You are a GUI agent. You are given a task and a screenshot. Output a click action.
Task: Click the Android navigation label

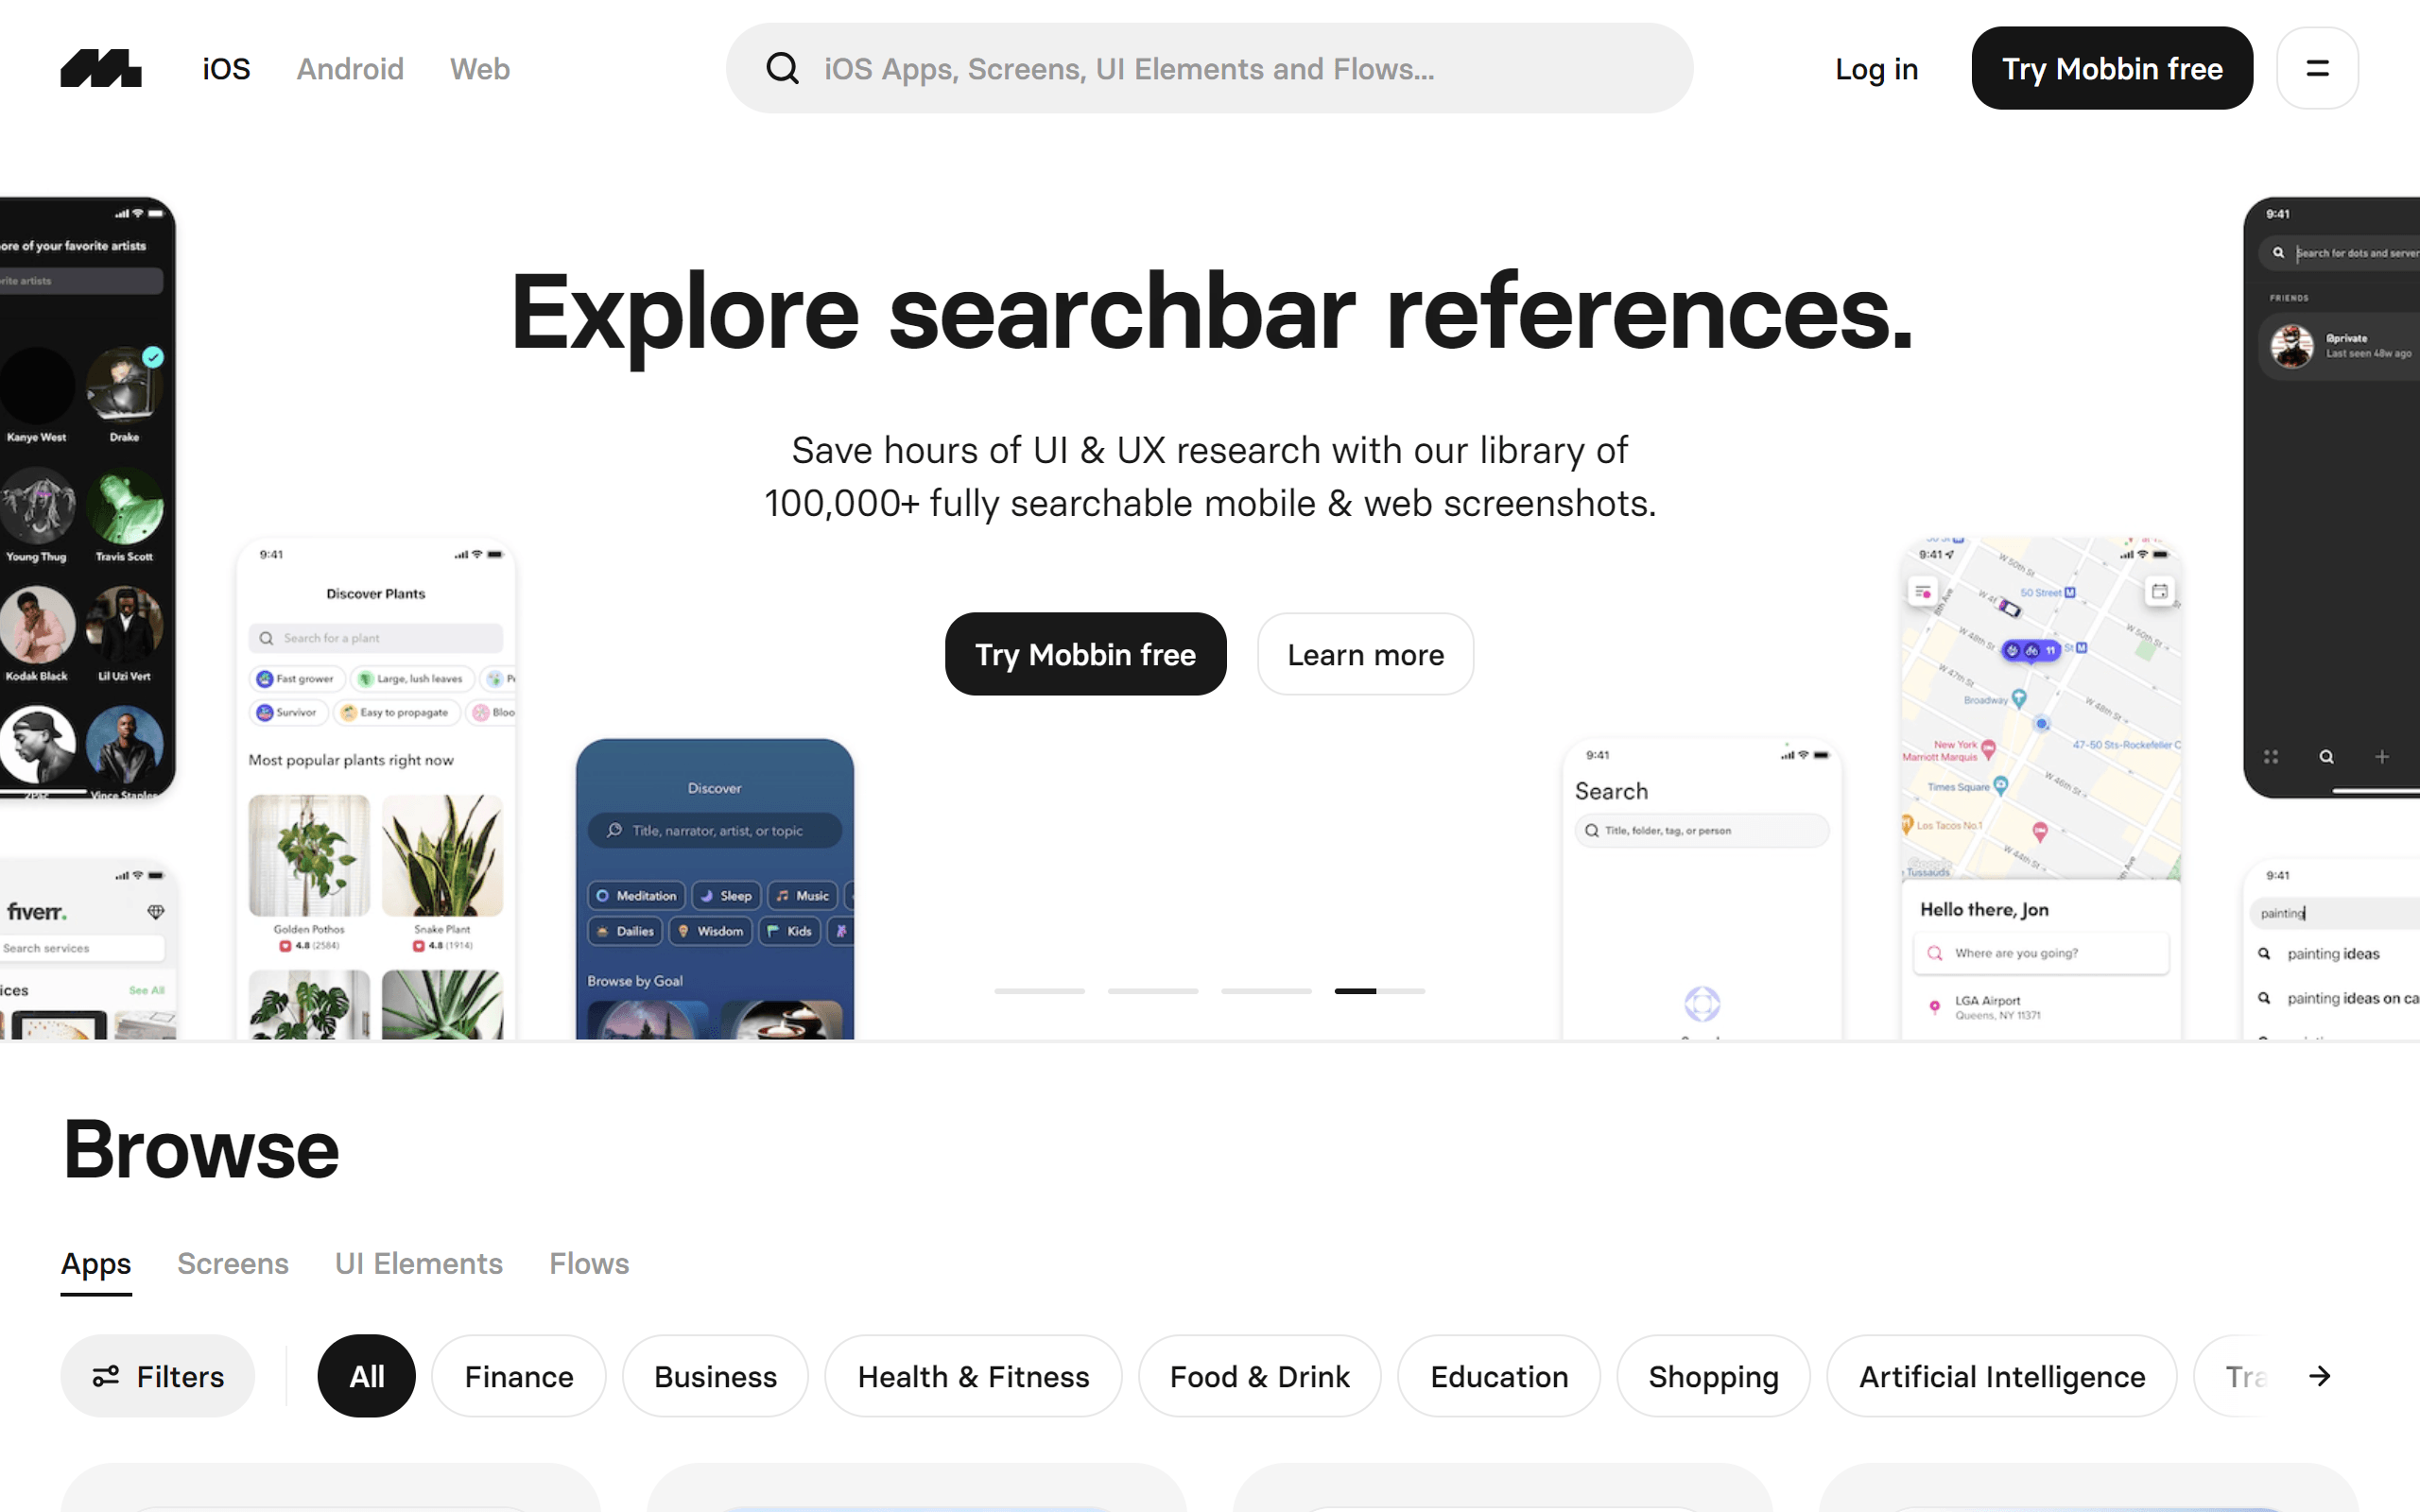click(x=350, y=68)
